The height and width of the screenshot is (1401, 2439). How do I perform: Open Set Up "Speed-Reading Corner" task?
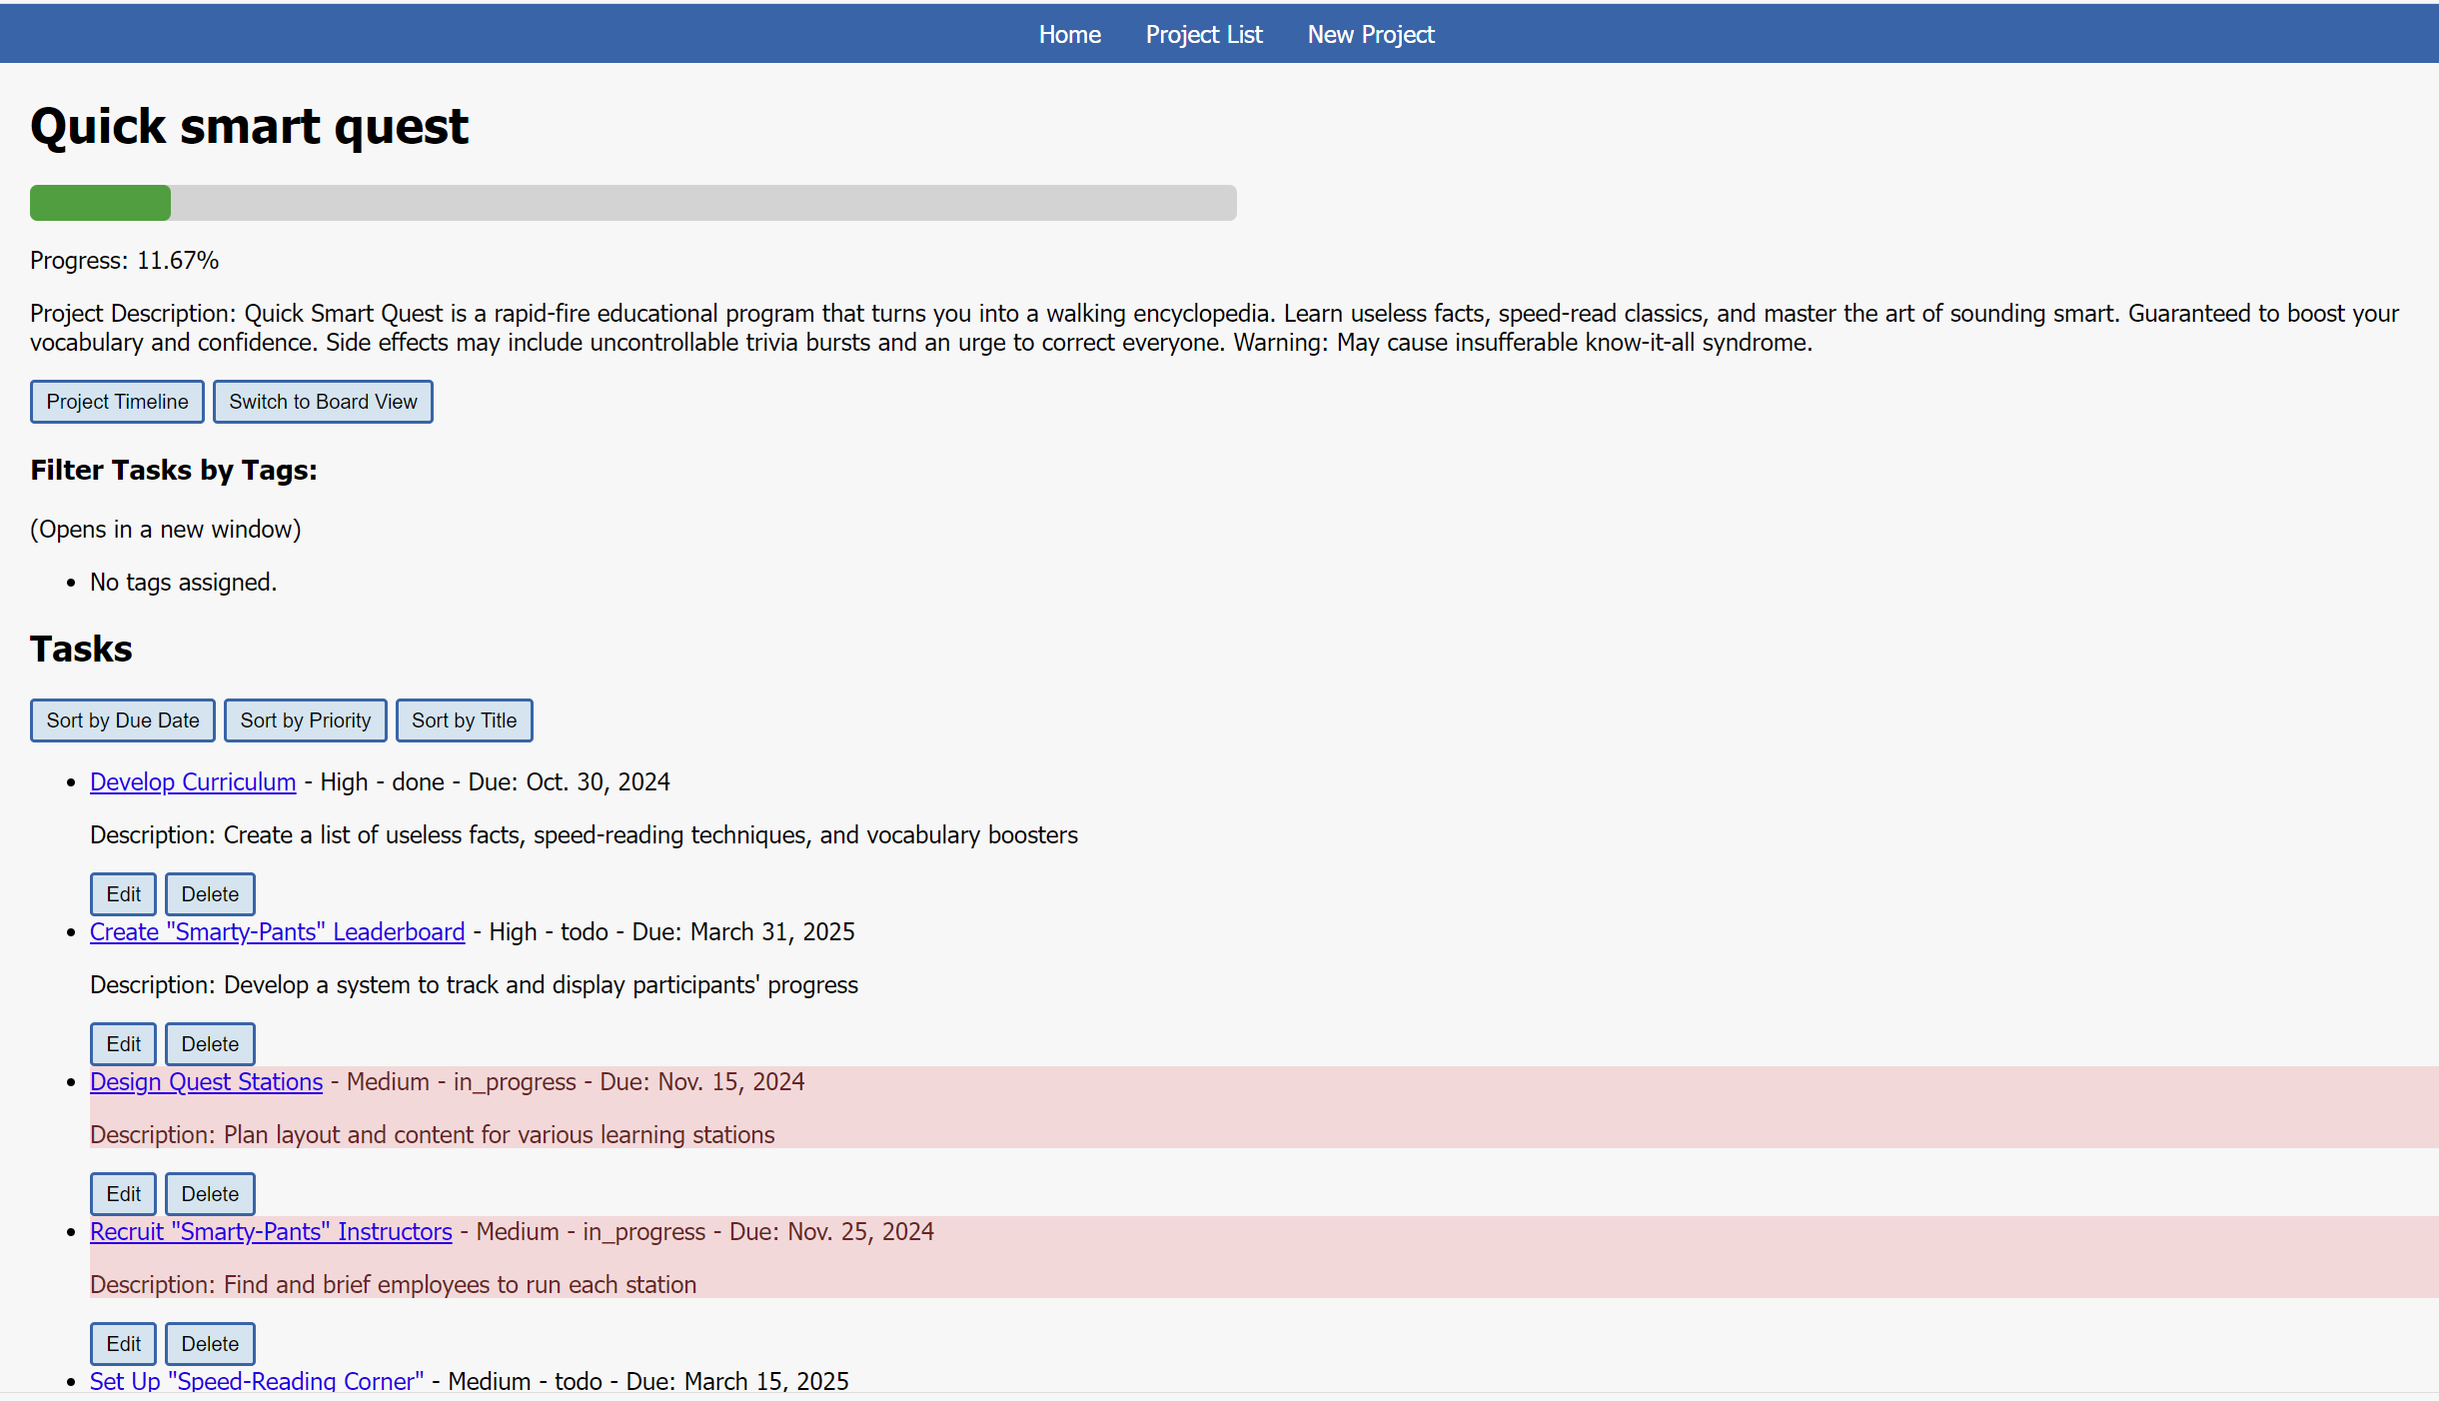point(257,1380)
